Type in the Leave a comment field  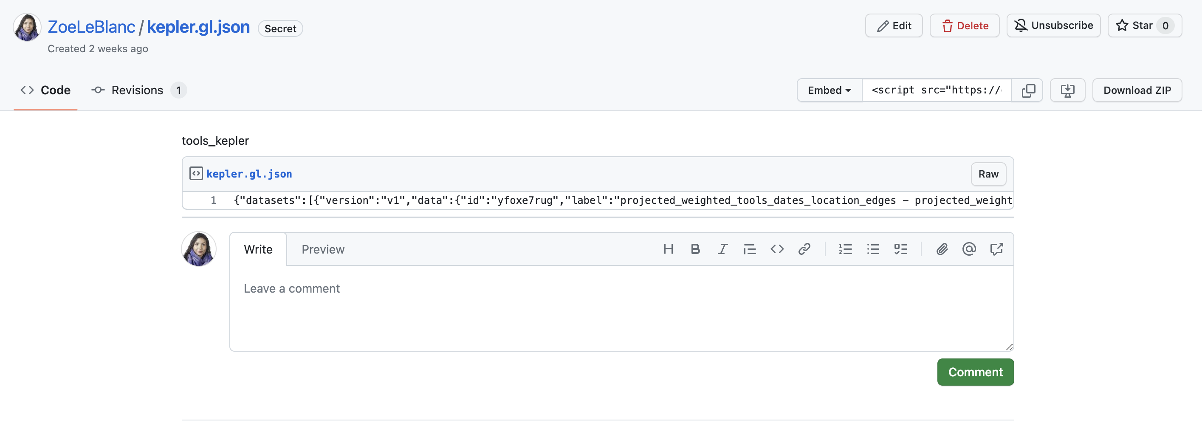(x=621, y=308)
